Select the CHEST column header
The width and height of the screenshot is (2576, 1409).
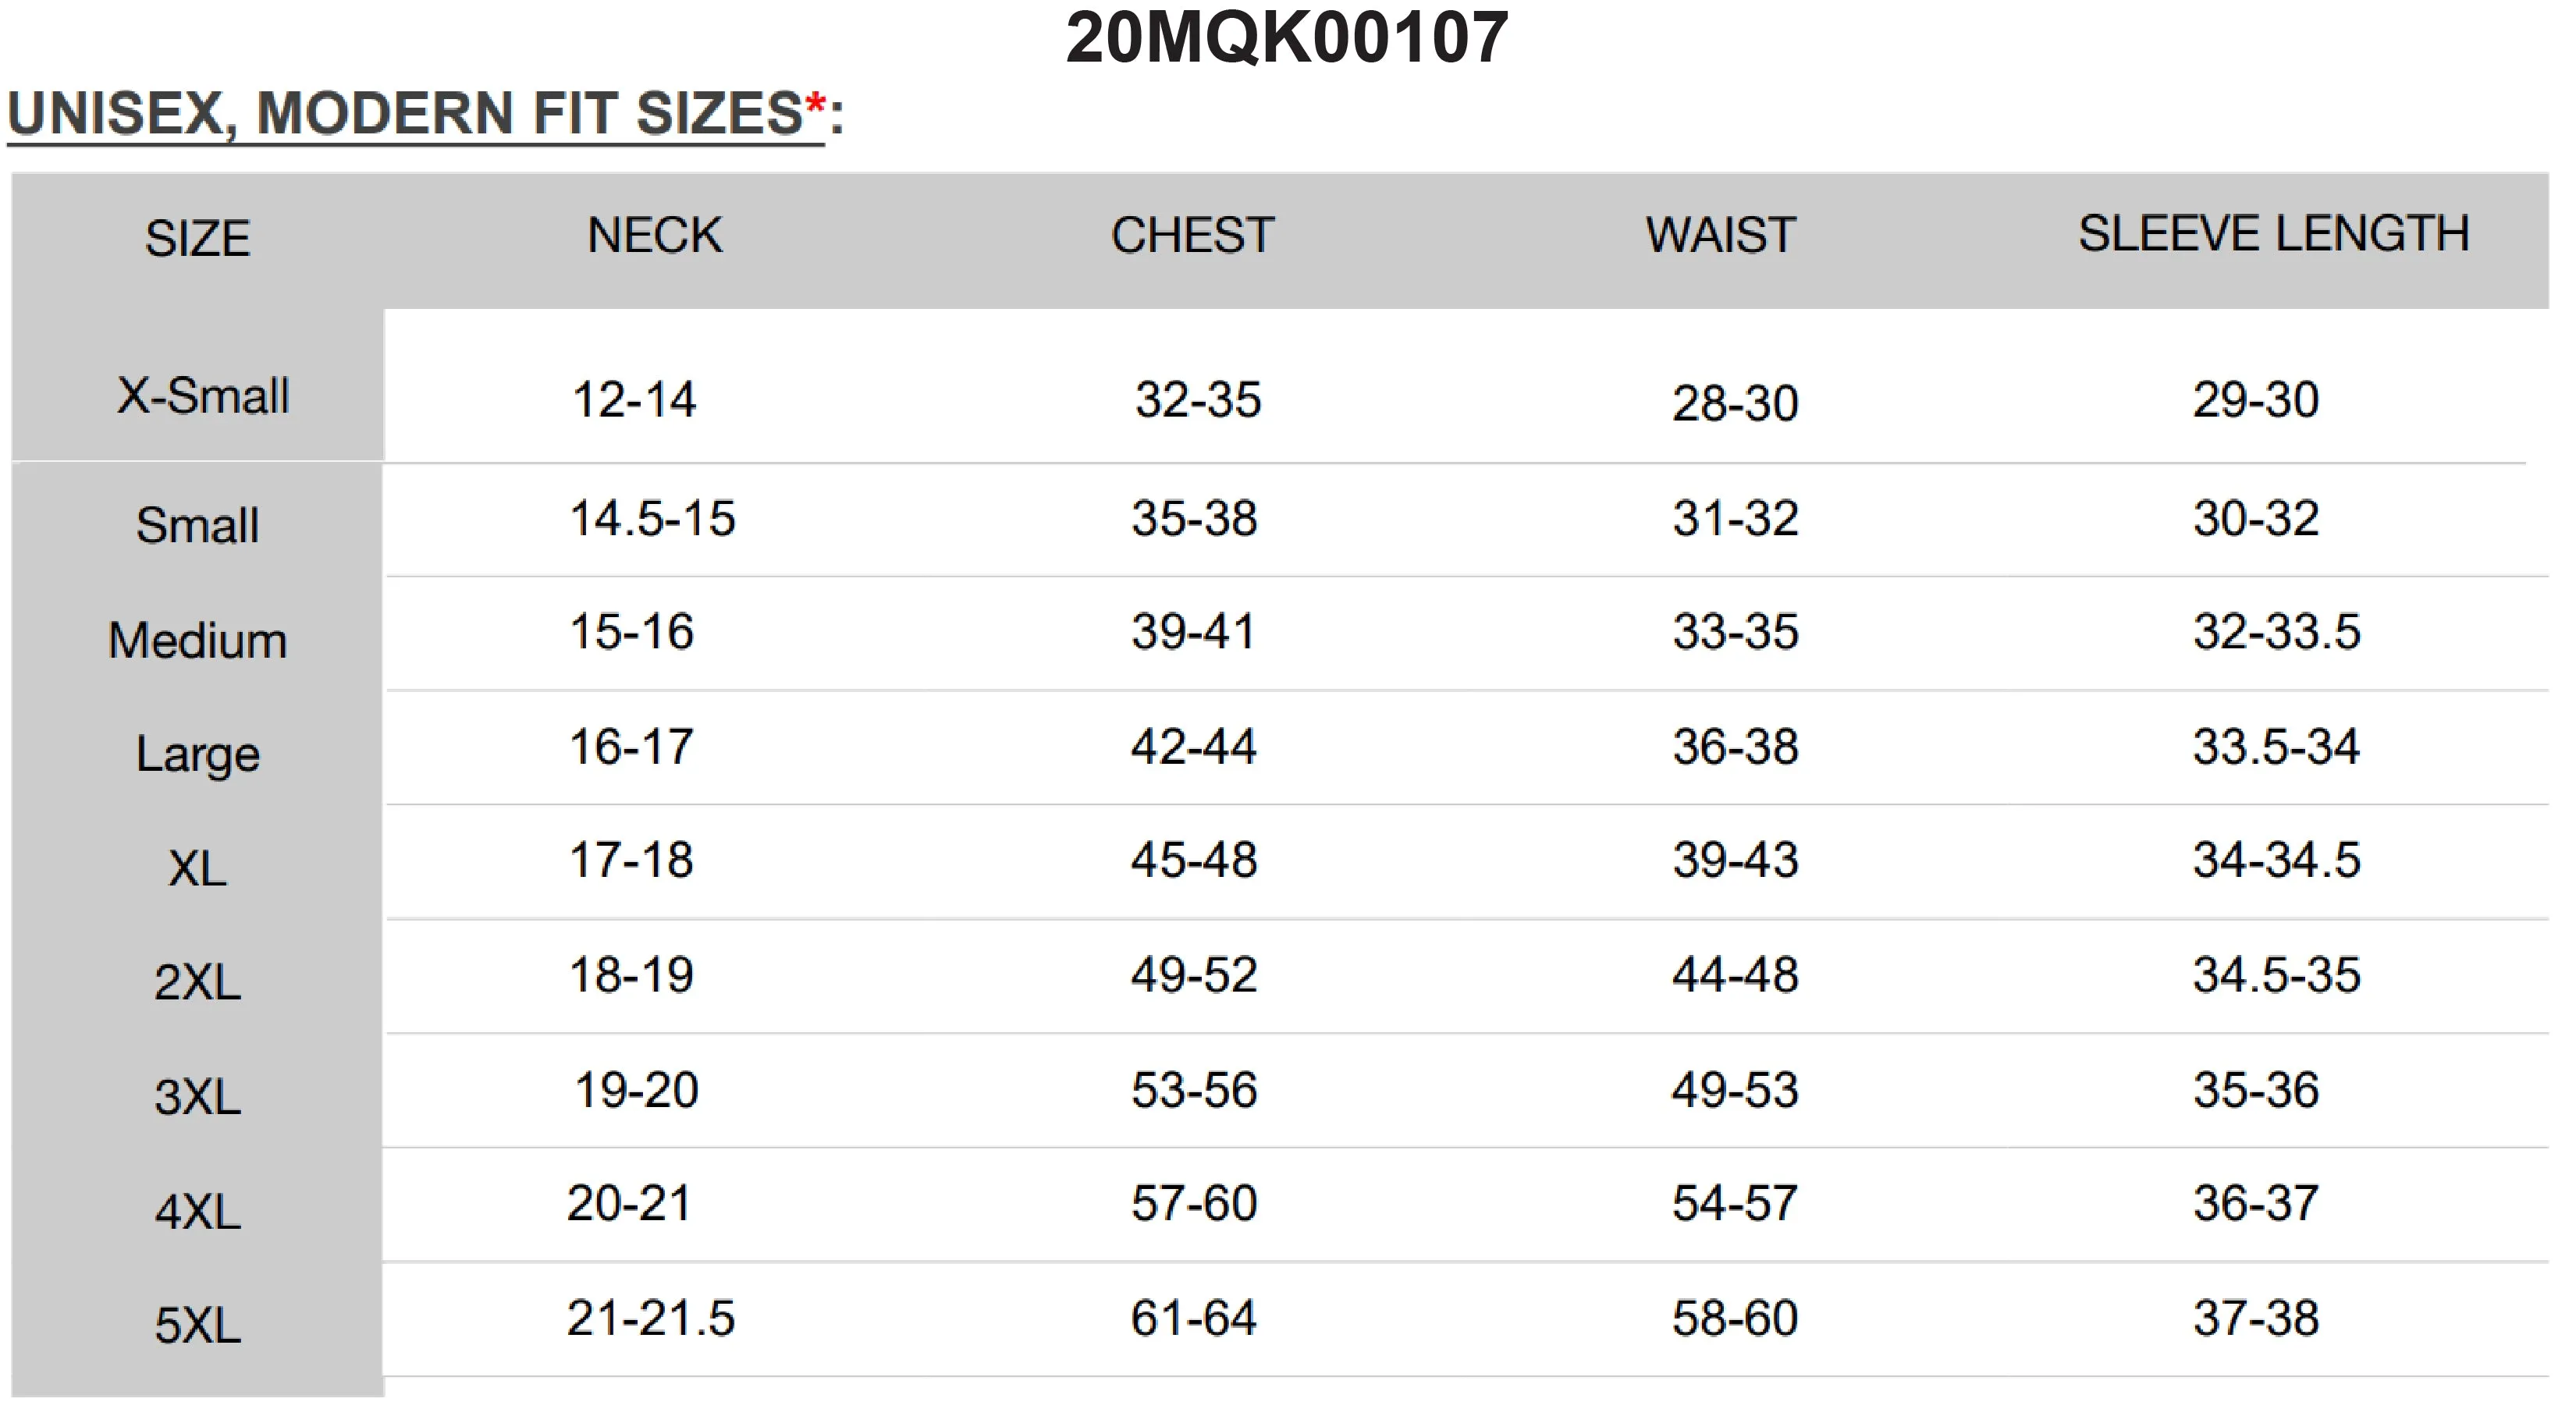pos(1192,236)
